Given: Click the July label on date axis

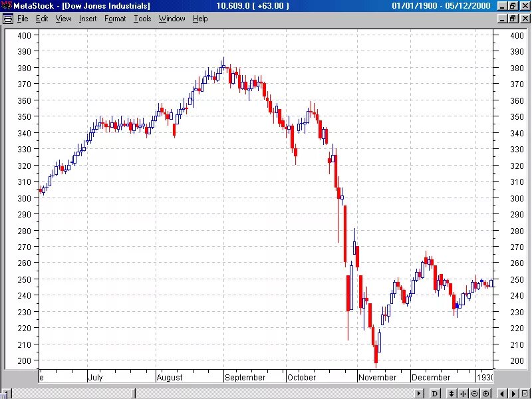Looking at the screenshot, I should [x=95, y=378].
